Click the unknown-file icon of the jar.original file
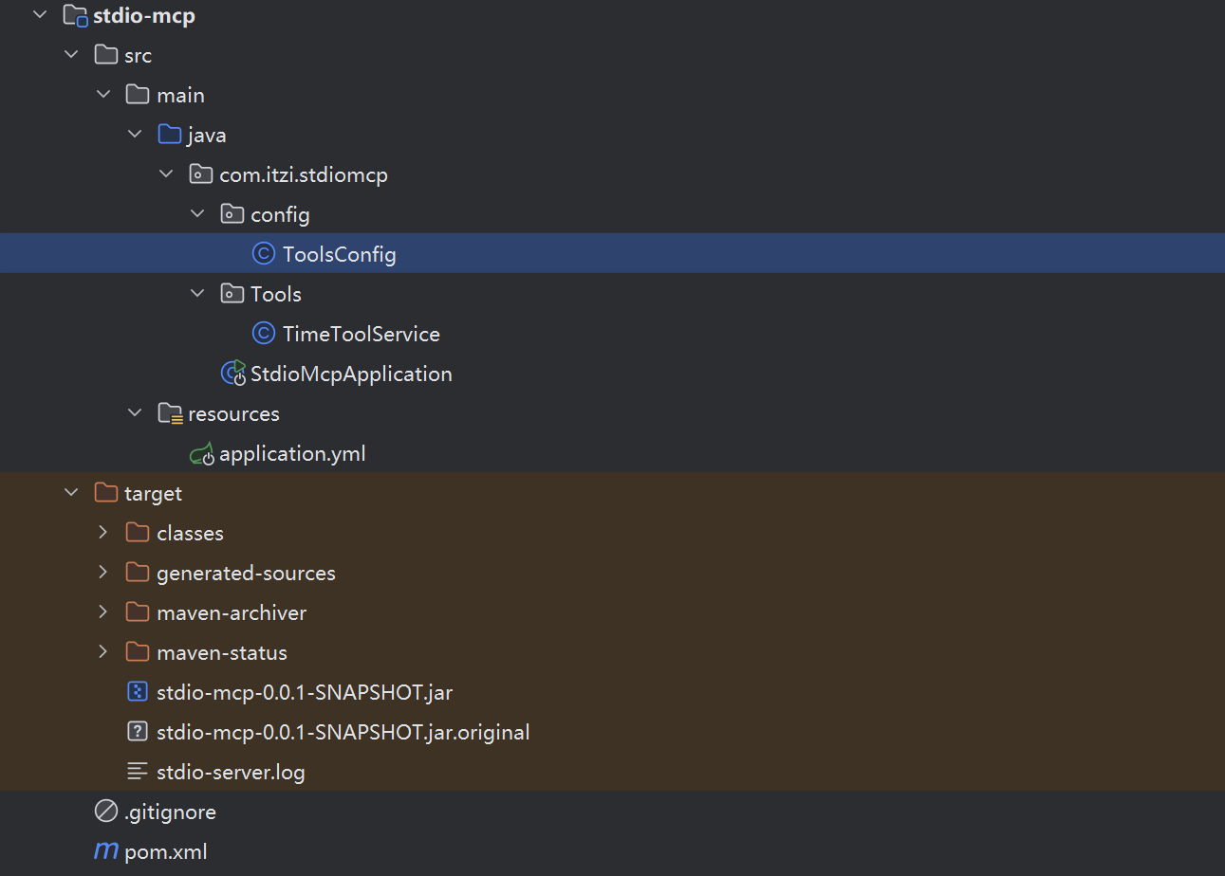The width and height of the screenshot is (1225, 876). pos(138,732)
